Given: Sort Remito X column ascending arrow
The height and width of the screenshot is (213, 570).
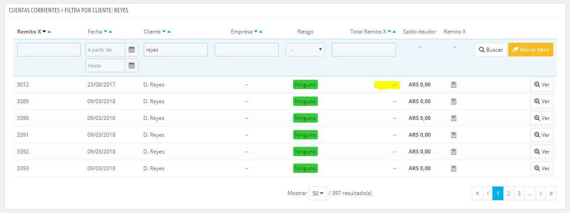Looking at the screenshot, I should pyautogui.click(x=49, y=32).
